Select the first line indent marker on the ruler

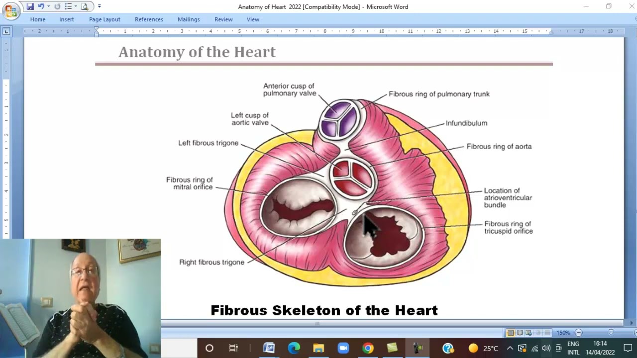[97, 29]
